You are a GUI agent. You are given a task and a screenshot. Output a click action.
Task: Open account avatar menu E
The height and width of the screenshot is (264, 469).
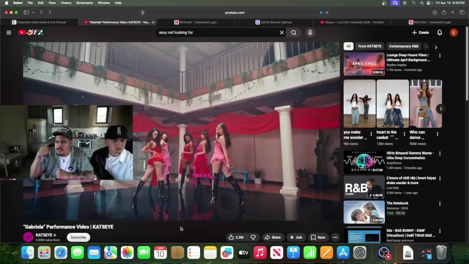454,33
